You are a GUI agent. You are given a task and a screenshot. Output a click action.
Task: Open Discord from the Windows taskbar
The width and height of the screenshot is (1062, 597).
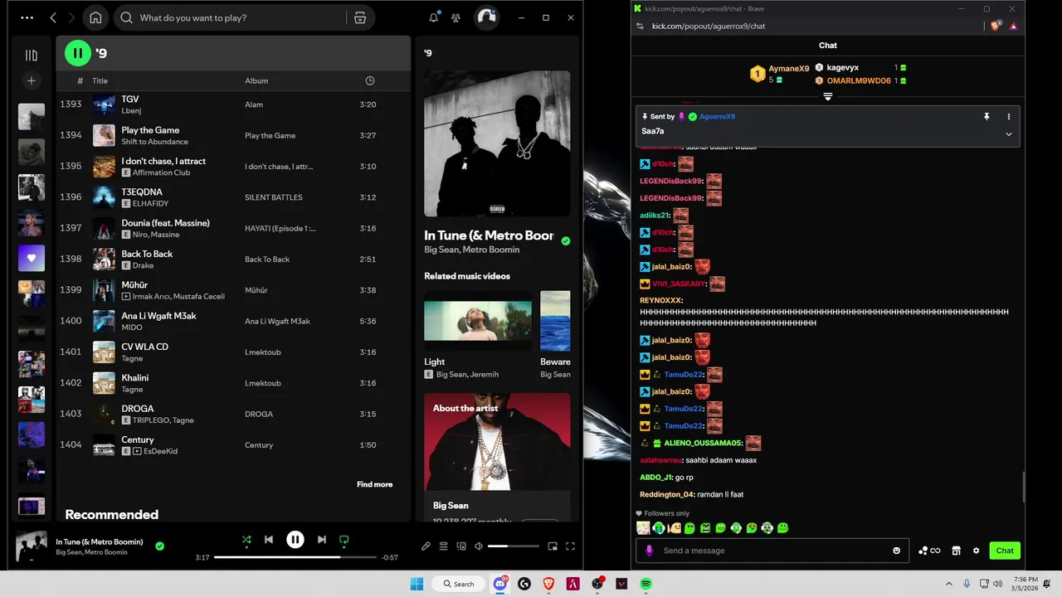(x=500, y=584)
